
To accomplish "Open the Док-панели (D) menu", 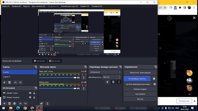I will point(38,6).
